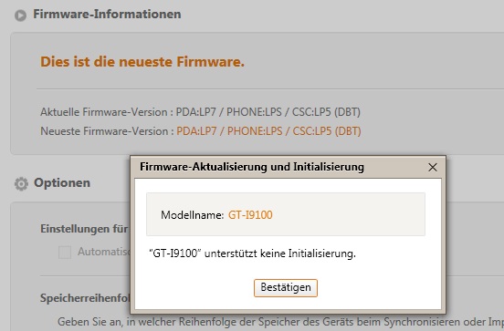Click the Optionen gear icon
Screen dimensions: 504x331
click(x=21, y=183)
